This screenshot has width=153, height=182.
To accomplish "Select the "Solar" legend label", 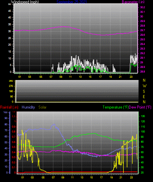I will click(x=43, y=107).
